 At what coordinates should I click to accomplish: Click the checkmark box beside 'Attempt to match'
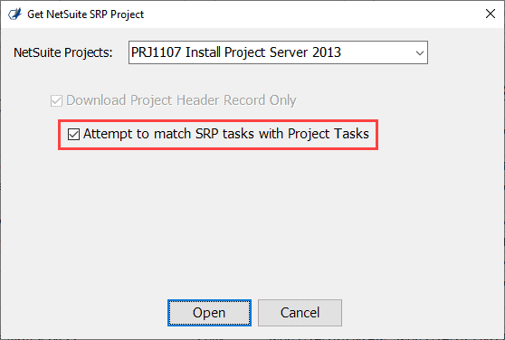[73, 134]
